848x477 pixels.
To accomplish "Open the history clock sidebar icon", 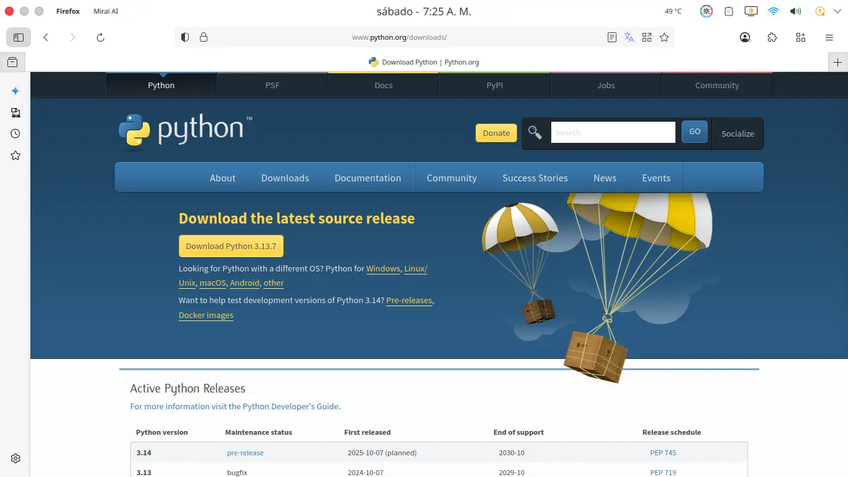I will coord(16,134).
